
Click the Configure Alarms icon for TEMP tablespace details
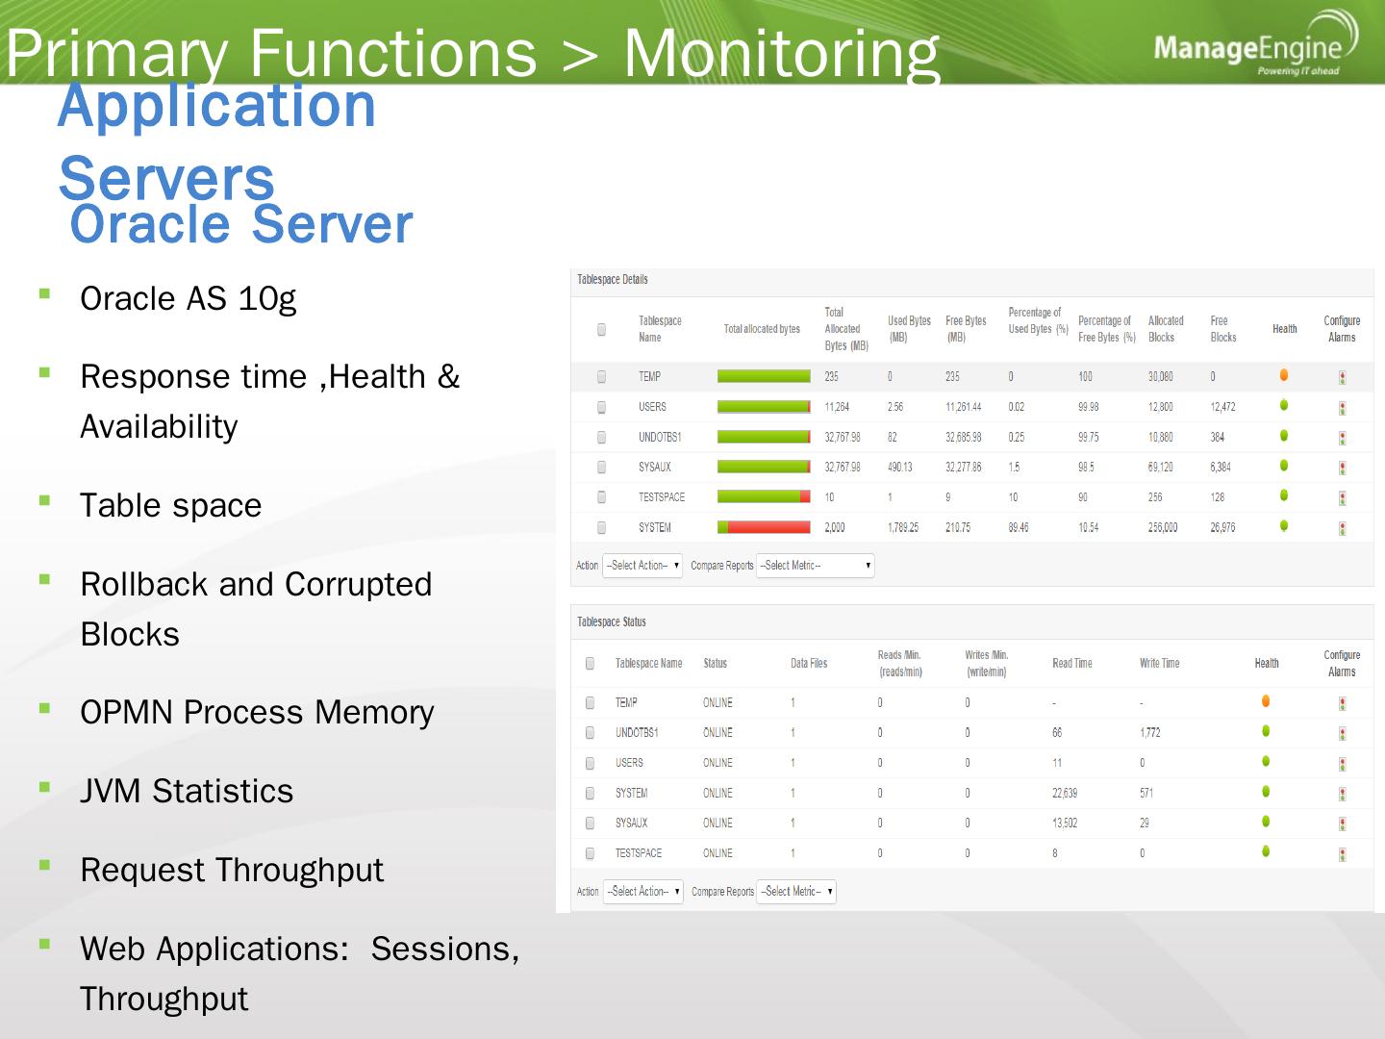1342,378
